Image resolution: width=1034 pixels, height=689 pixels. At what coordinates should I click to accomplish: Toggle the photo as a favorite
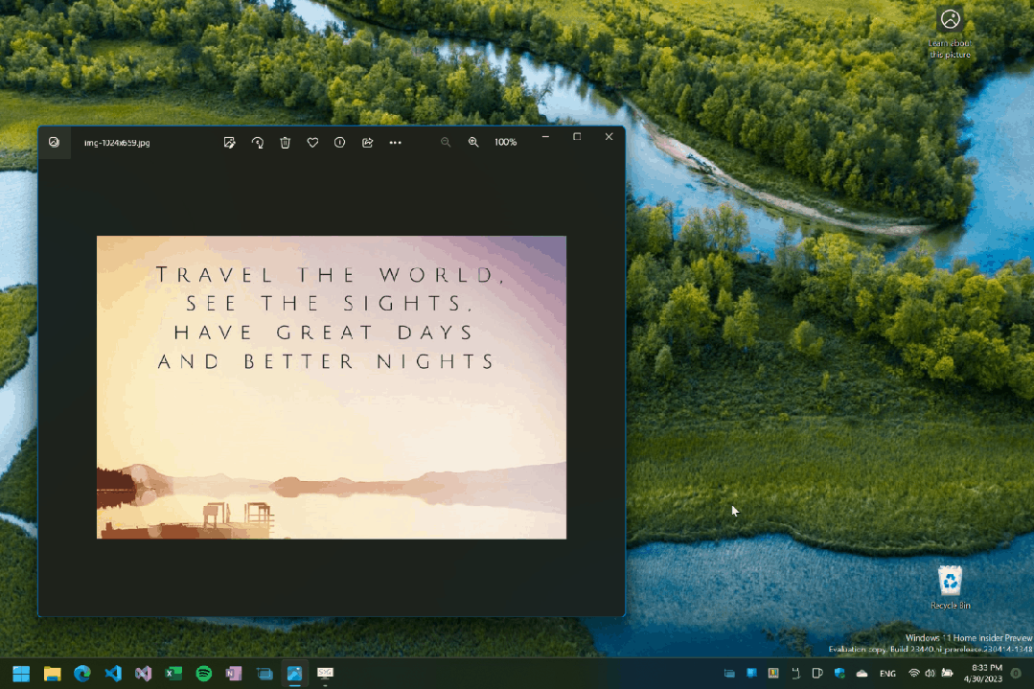[312, 142]
